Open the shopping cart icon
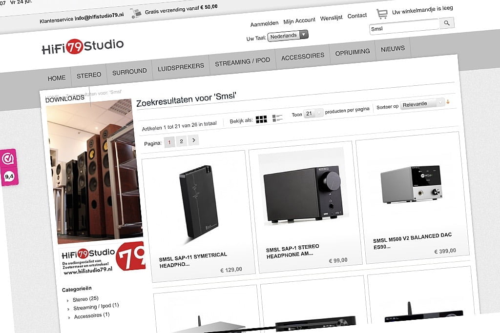Screen dimensions: 500x333 382,13
